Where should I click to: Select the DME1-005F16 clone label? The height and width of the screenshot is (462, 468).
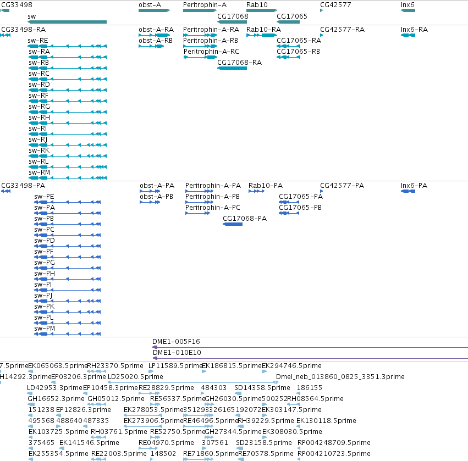(176, 341)
